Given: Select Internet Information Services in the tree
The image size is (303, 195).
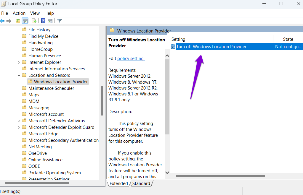Looking at the screenshot, I should (x=57, y=69).
